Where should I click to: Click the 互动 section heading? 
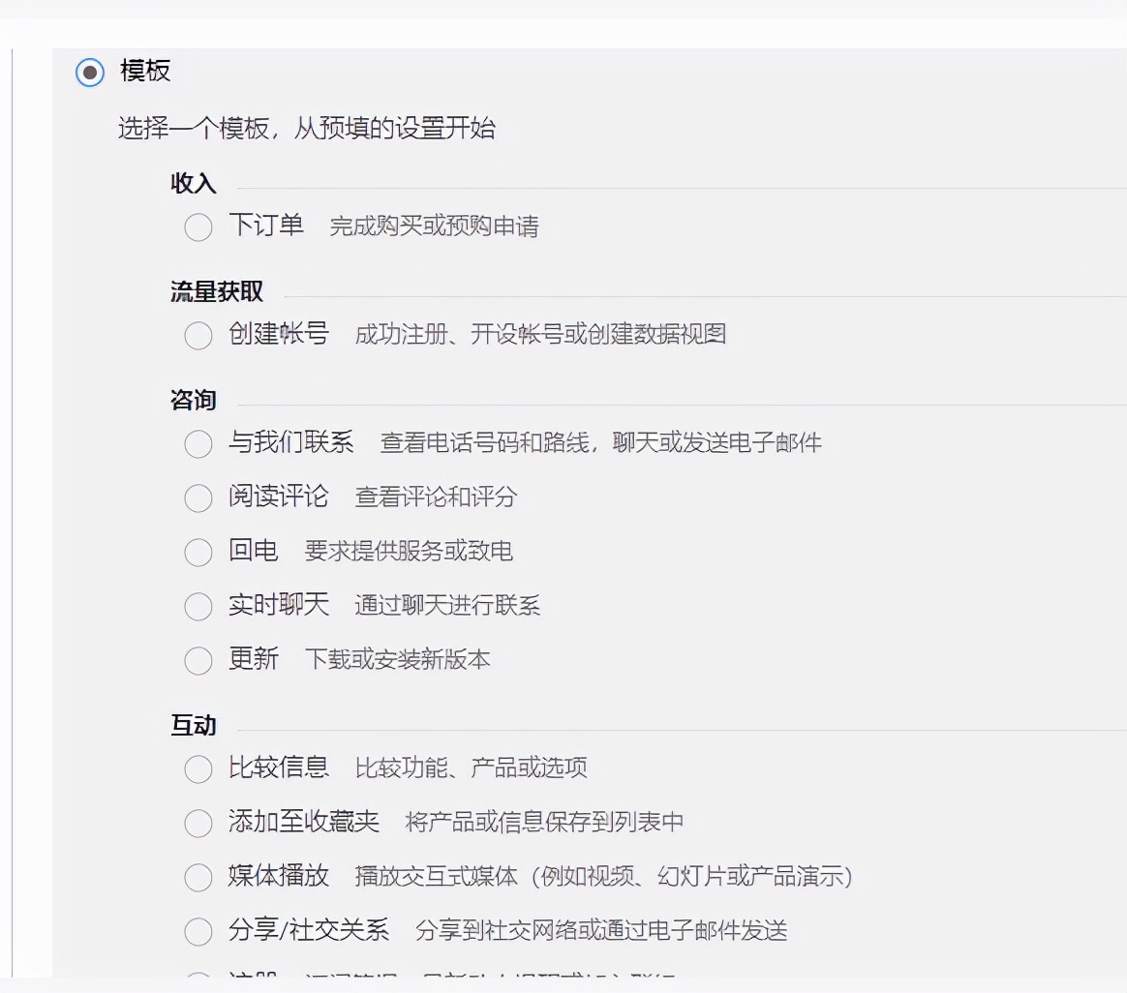[x=193, y=725]
